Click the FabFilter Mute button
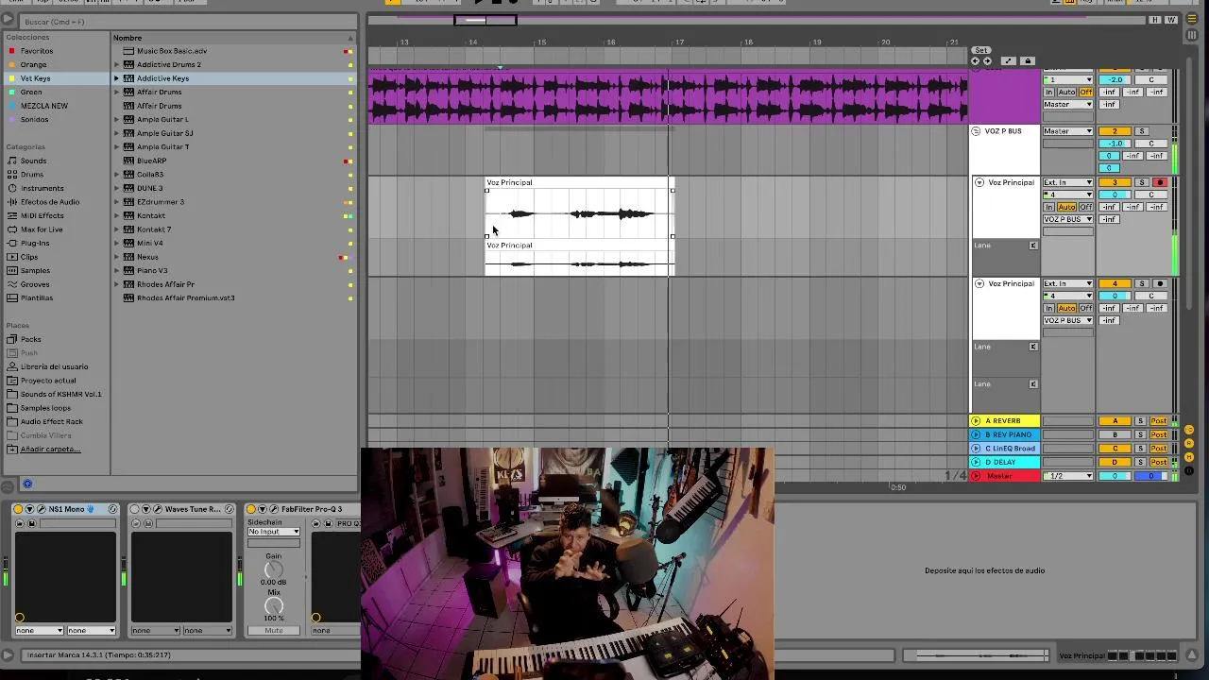The height and width of the screenshot is (680, 1209). pos(274,630)
